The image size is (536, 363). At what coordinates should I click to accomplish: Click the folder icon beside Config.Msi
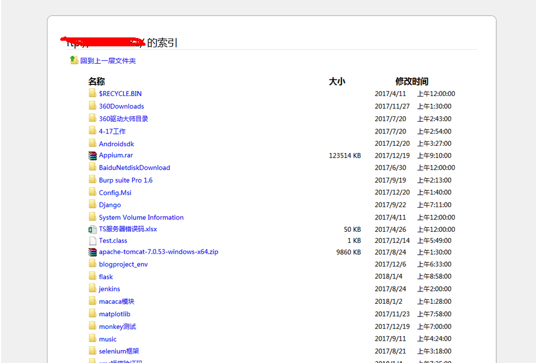tap(92, 192)
